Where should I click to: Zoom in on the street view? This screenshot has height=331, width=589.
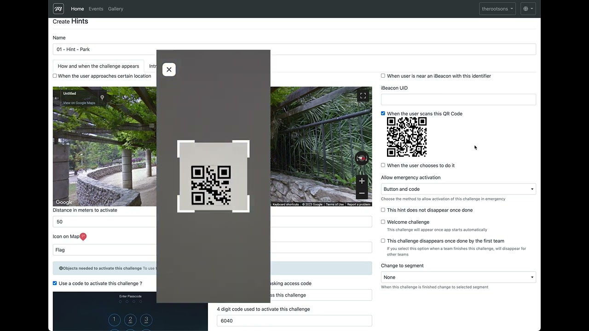(362, 181)
